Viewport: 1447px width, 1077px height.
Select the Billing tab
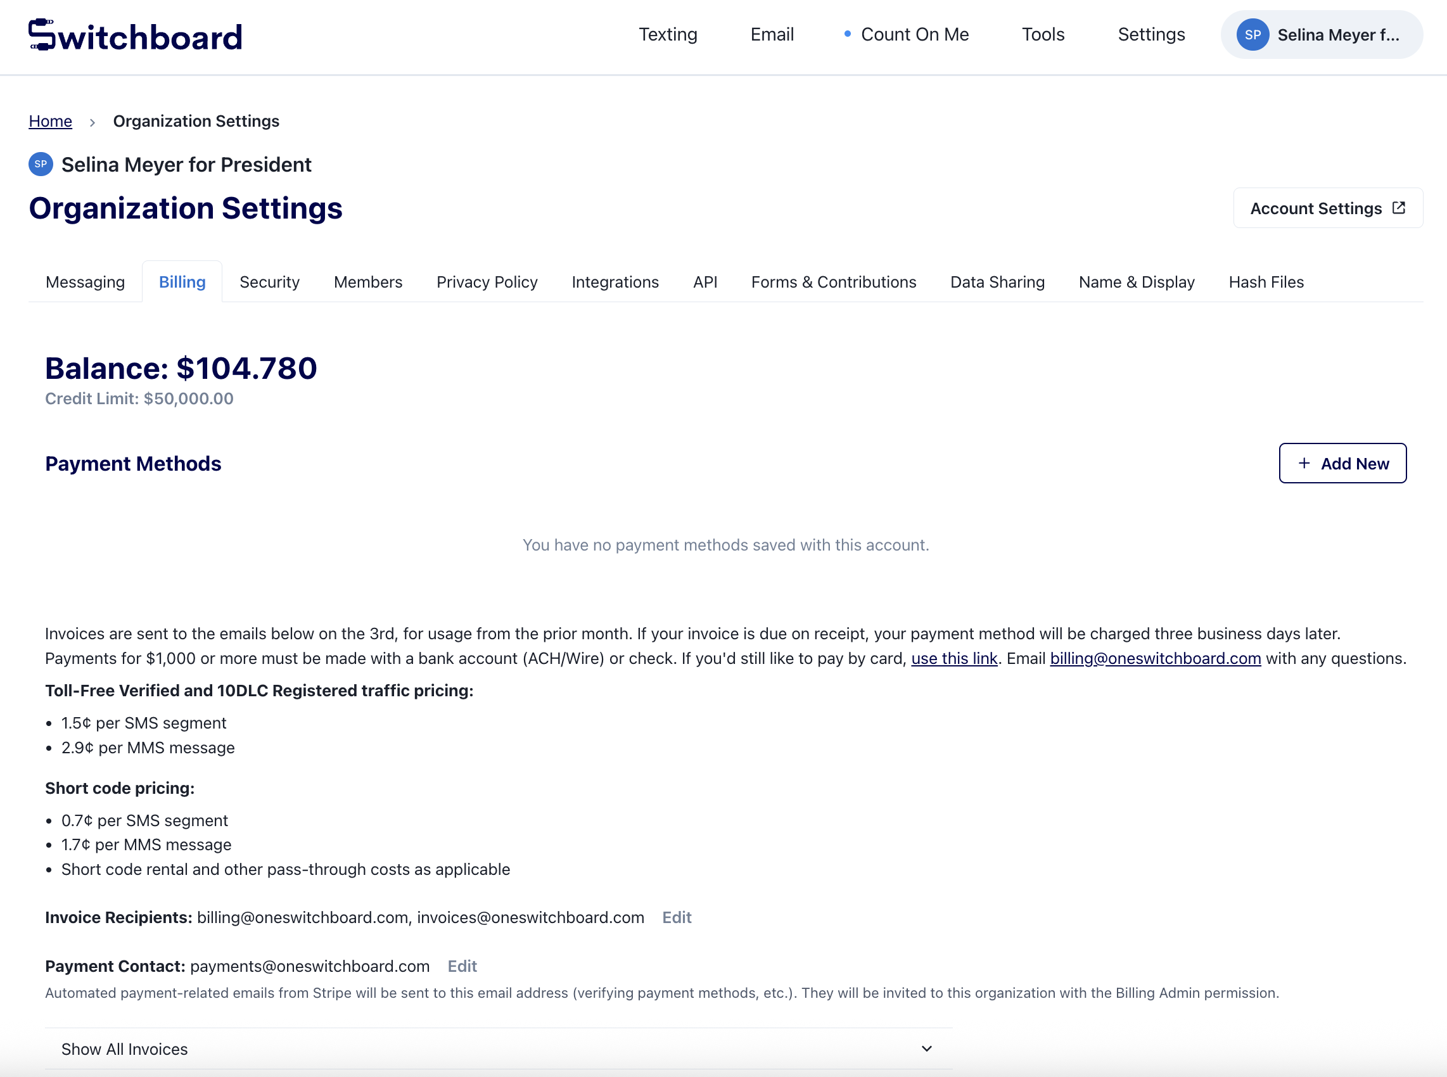coord(182,282)
